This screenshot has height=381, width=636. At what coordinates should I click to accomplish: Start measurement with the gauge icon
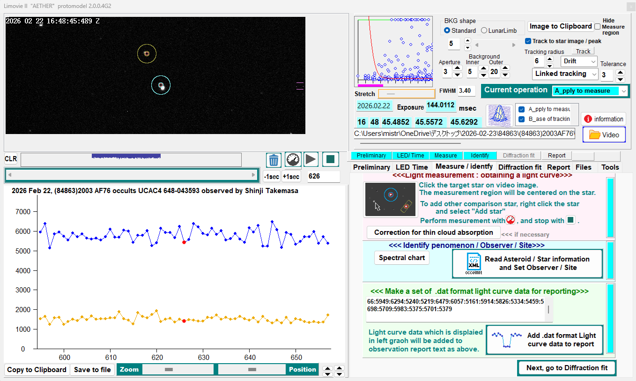[x=293, y=160]
